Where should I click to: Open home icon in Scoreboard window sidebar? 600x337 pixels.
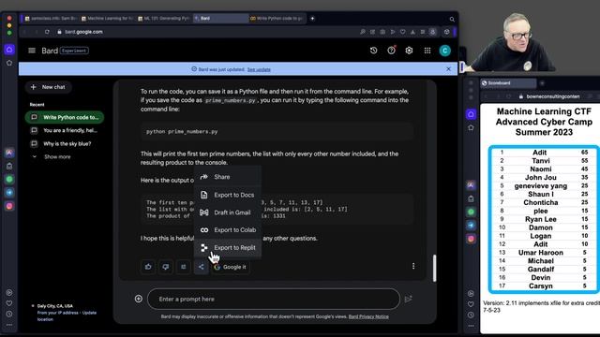pyautogui.click(x=471, y=114)
